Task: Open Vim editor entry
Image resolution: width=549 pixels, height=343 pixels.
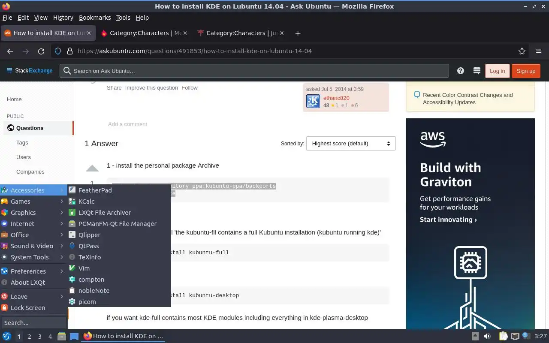Action: click(x=119, y=268)
